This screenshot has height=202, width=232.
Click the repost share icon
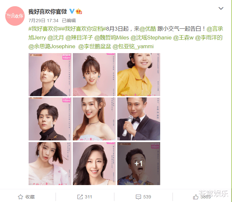(x=80, y=197)
